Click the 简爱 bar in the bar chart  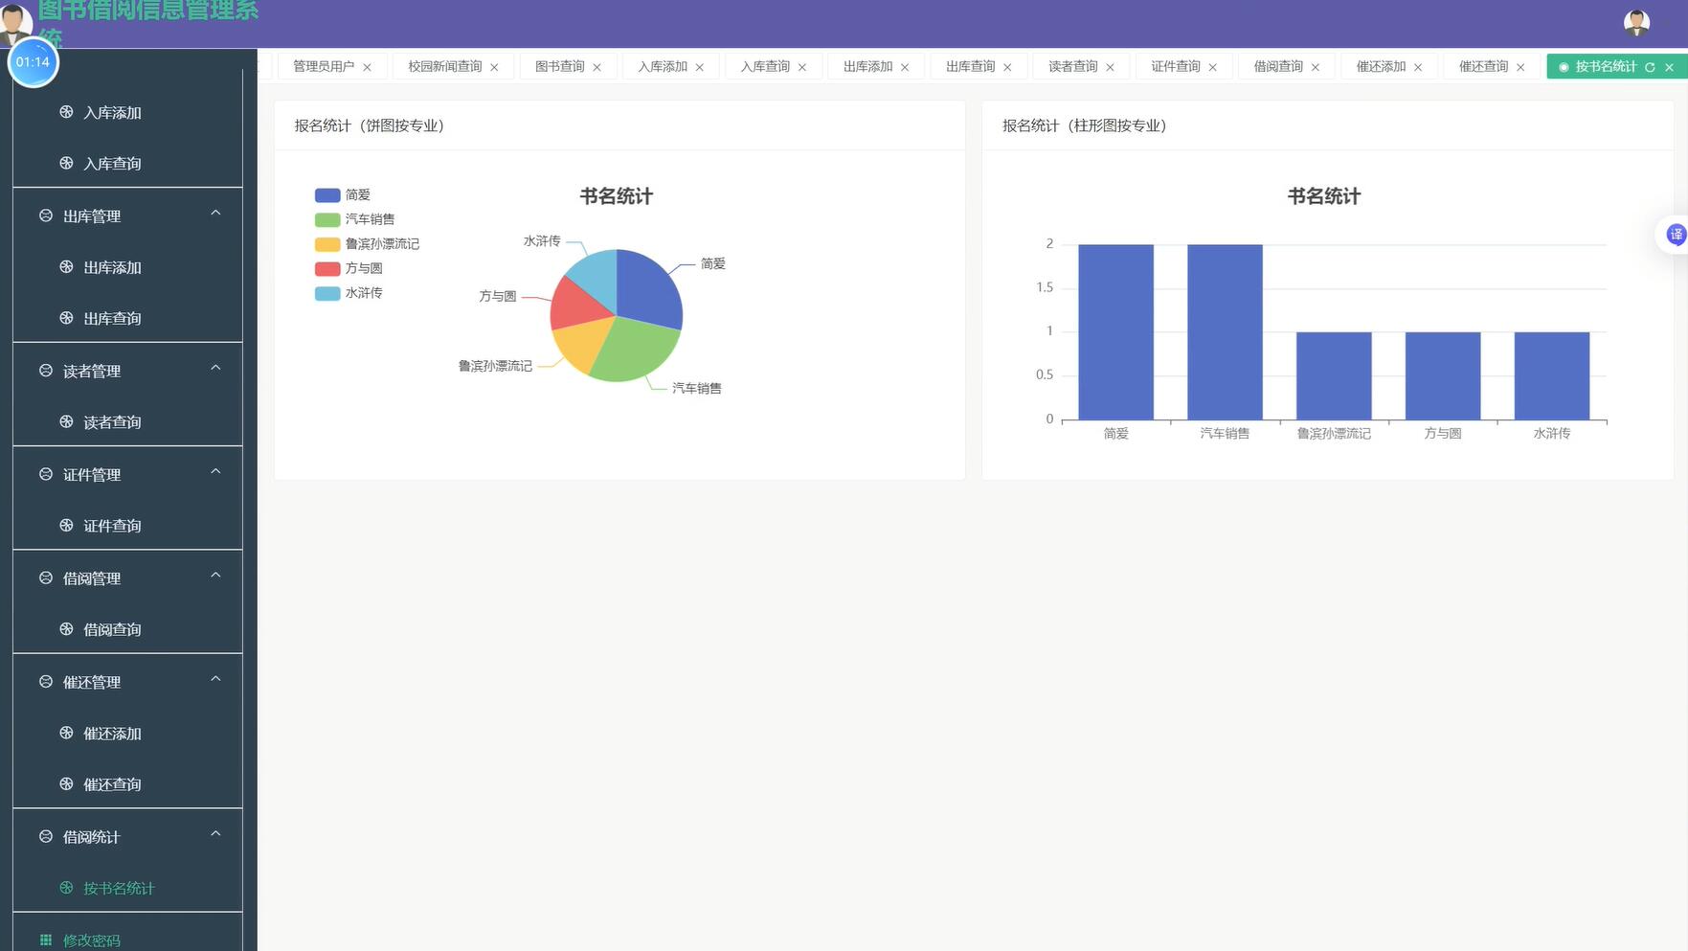click(1115, 332)
